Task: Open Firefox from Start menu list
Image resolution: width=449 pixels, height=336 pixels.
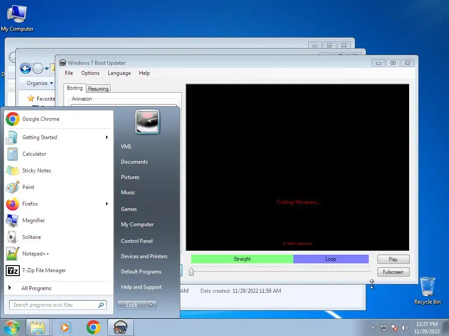Action: click(x=59, y=204)
